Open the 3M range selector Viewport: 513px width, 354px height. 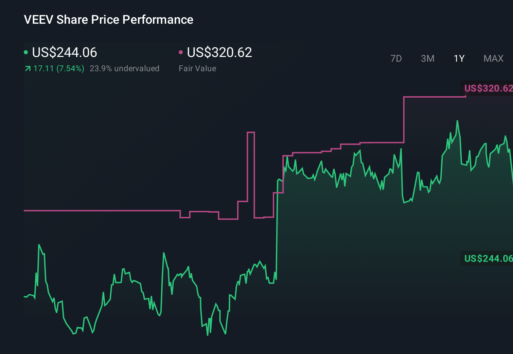(427, 58)
